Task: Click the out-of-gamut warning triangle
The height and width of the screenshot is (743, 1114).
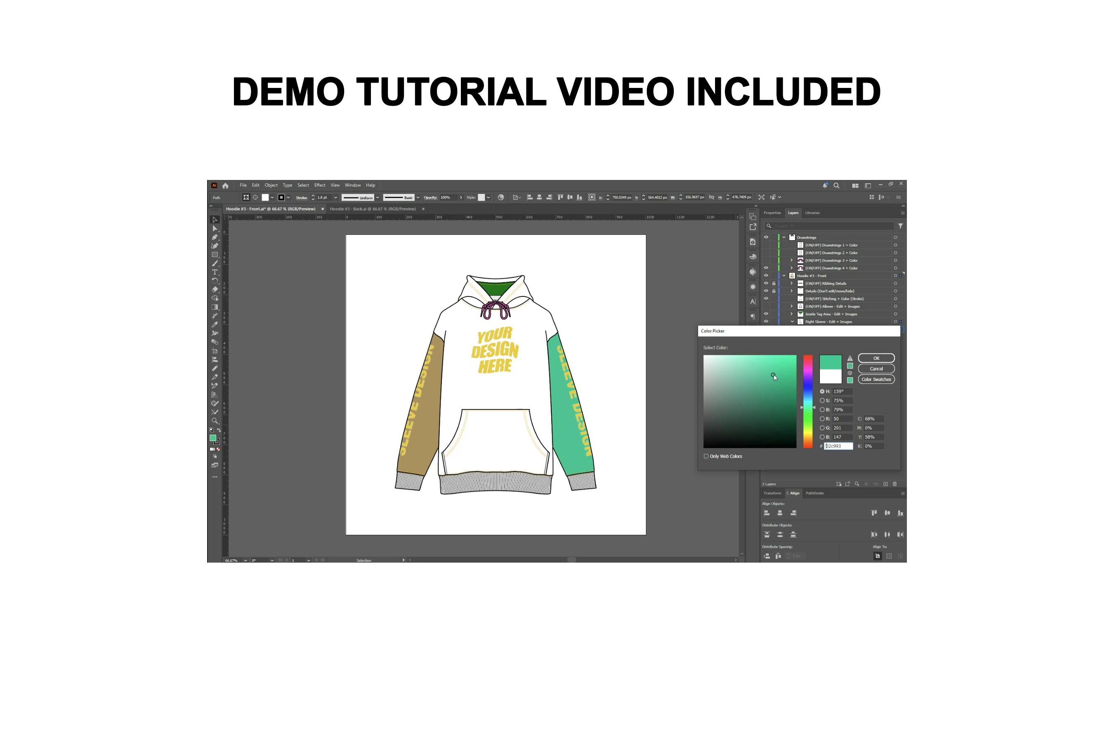Action: click(x=850, y=359)
